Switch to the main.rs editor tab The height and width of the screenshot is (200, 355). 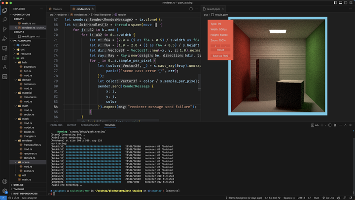(57, 9)
